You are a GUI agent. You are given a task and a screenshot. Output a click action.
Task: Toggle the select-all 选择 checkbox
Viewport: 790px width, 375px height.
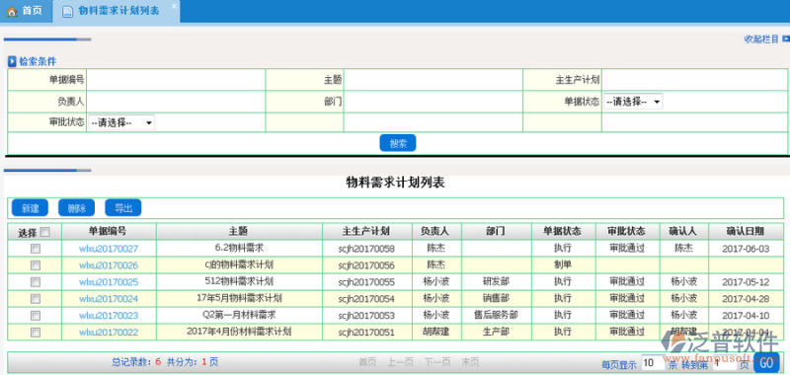(44, 232)
